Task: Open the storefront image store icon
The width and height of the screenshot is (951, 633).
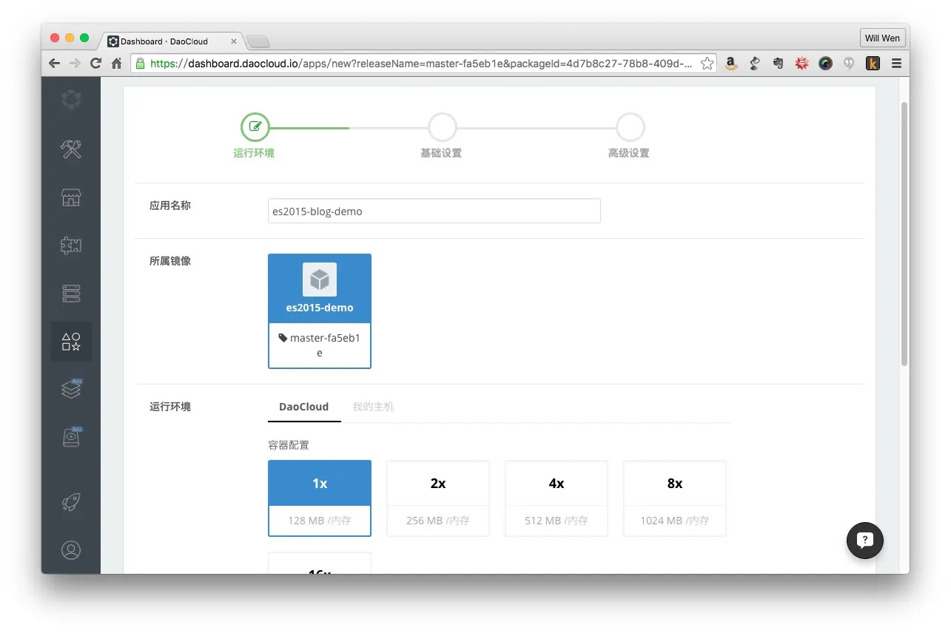Action: 71,197
